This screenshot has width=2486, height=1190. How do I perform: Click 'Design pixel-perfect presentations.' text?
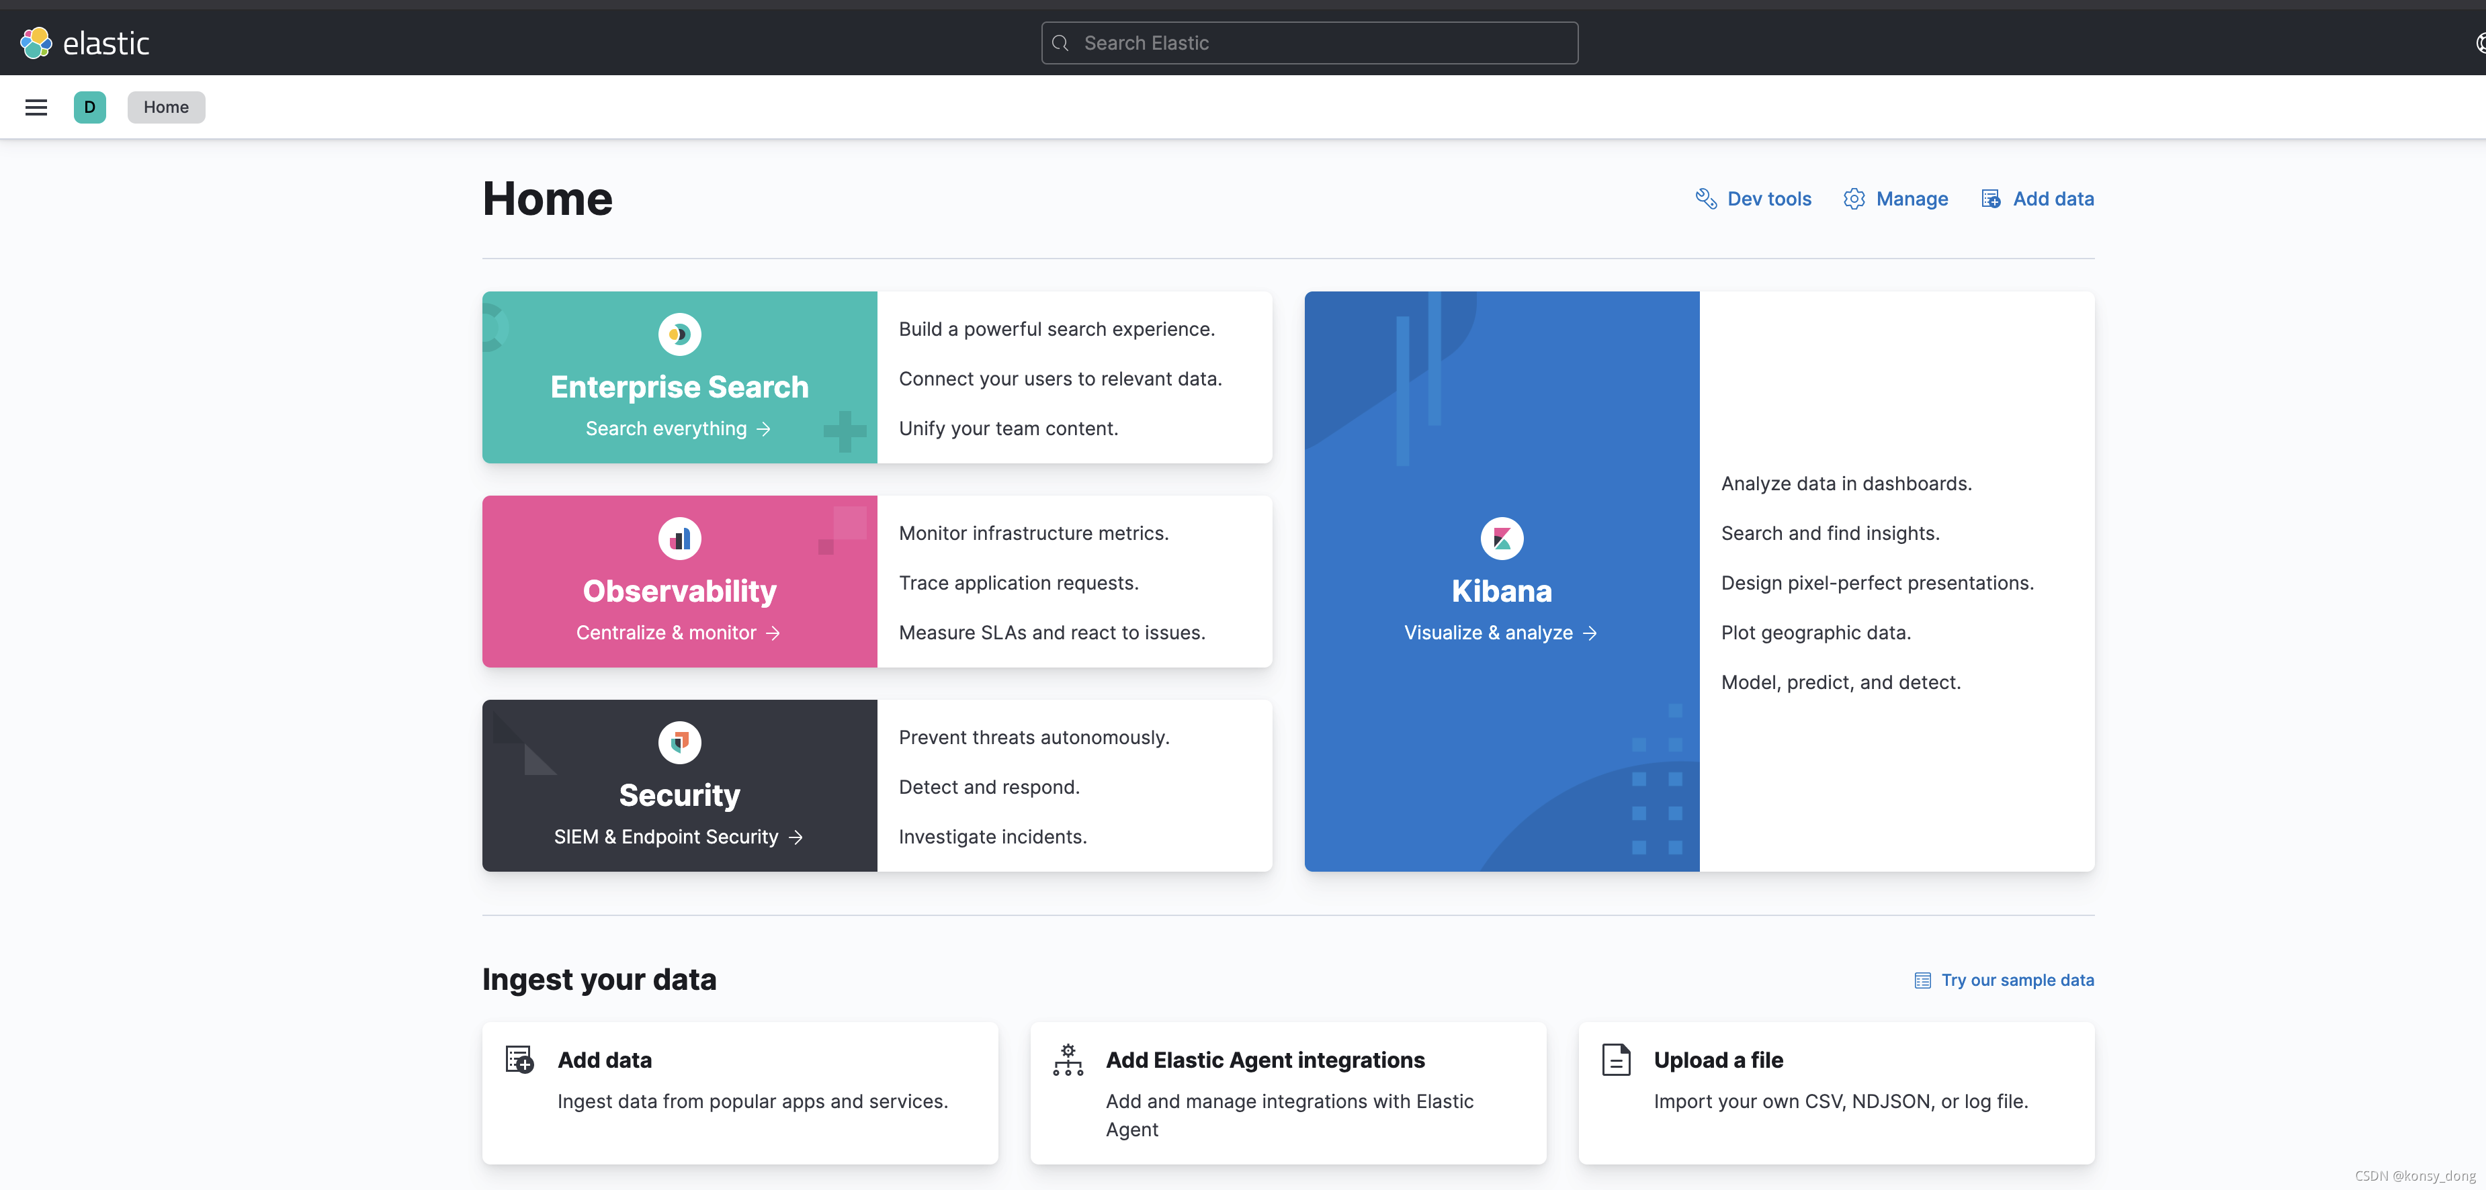point(1877,584)
